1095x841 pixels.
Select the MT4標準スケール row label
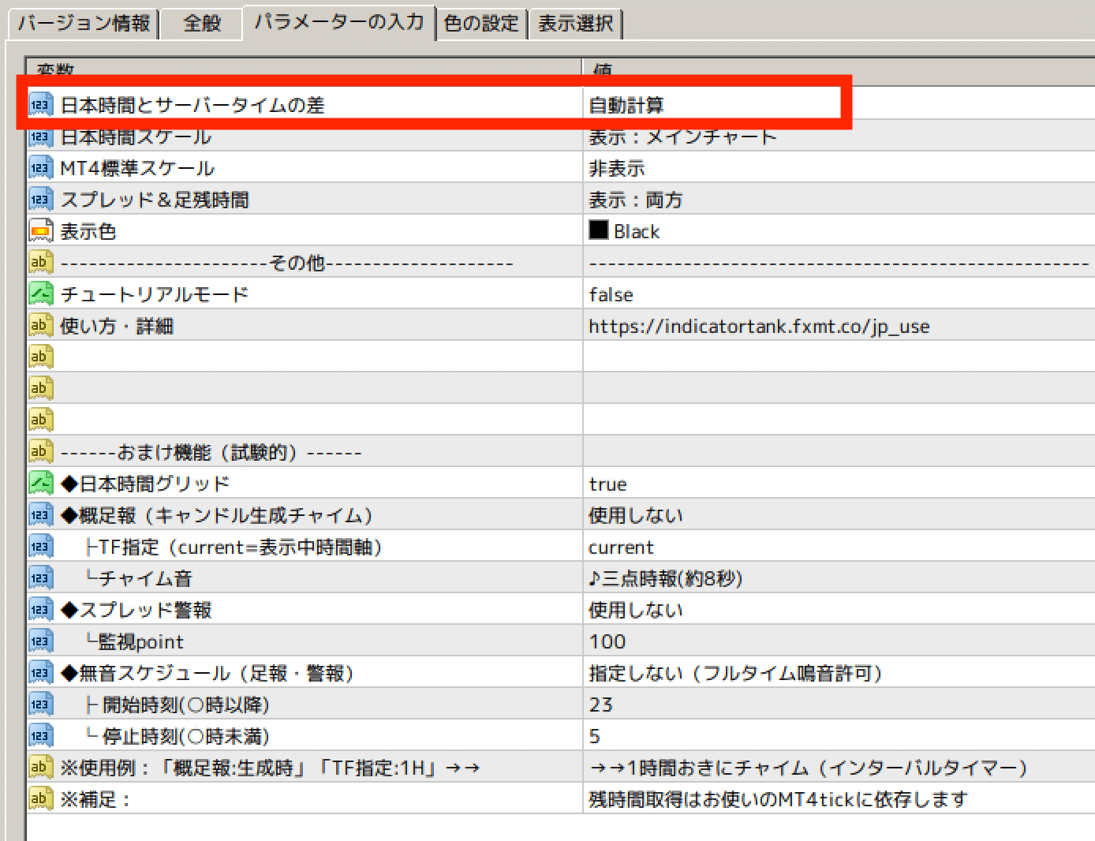[x=137, y=168]
